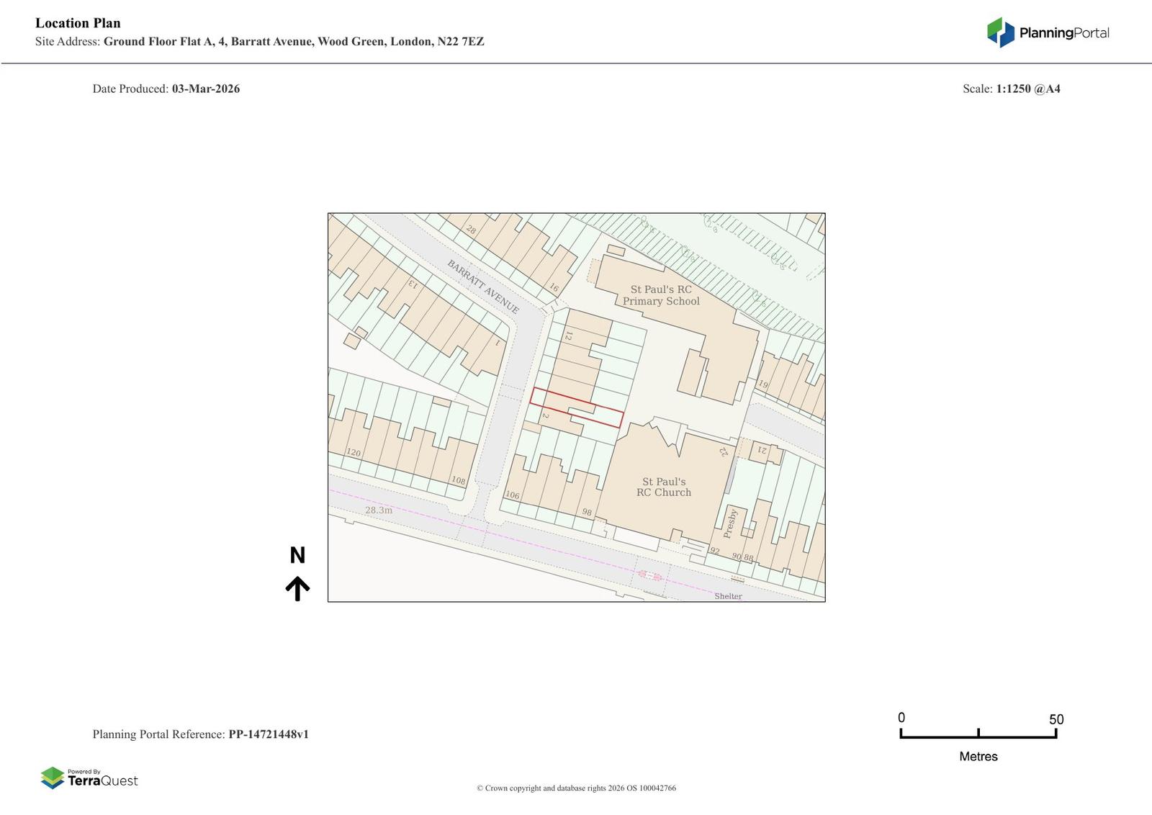Image resolution: width=1152 pixels, height=815 pixels.
Task: Click the 0 to 50 scale bar
Action: 978,733
